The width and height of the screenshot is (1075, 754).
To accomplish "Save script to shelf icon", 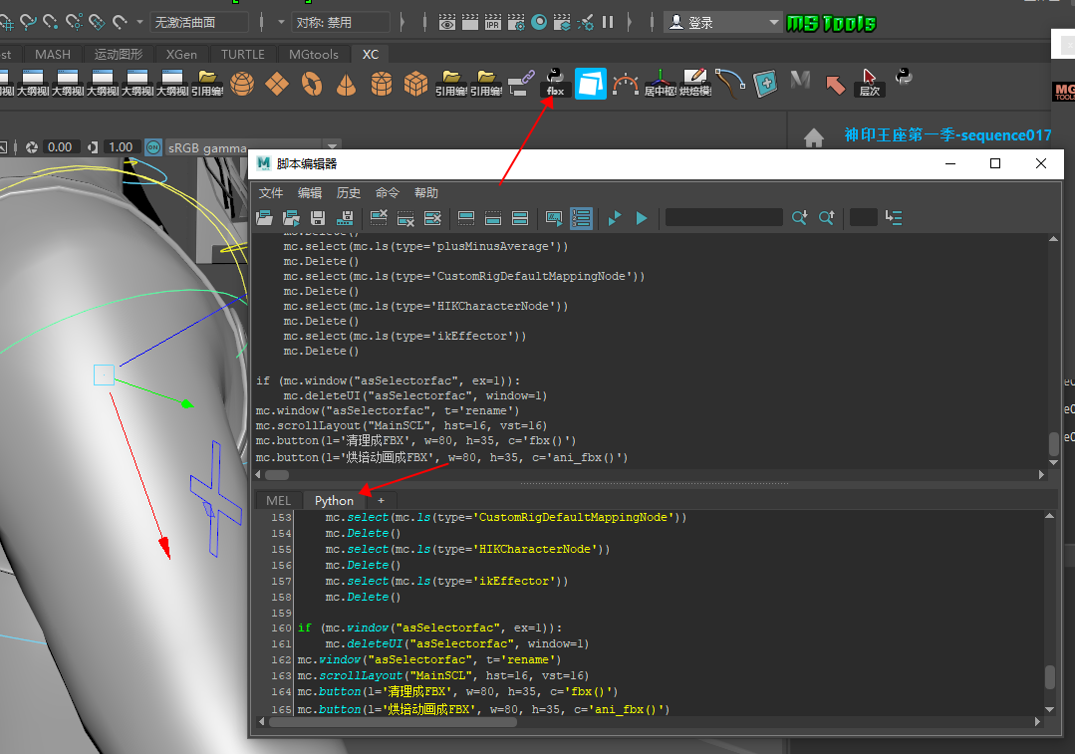I will pyautogui.click(x=345, y=217).
